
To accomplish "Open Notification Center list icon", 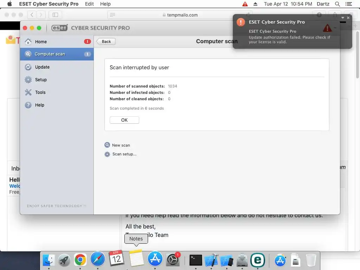I will coord(348,4).
